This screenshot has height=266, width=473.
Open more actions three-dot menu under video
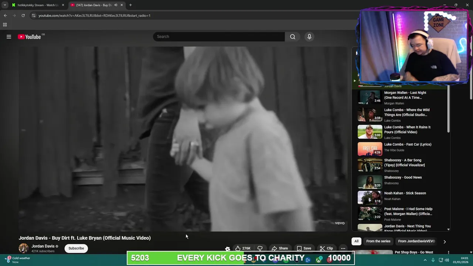(343, 248)
